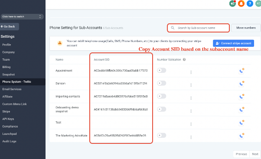Go to the Next page of sub-accounts
261x159 pixels.
[x=255, y=154]
